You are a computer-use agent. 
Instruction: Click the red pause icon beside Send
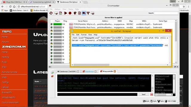(152, 95)
